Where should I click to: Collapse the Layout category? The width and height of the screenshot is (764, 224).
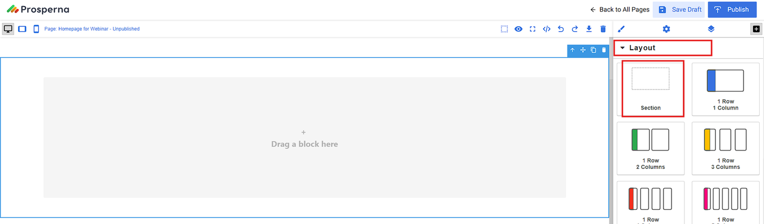pos(623,48)
